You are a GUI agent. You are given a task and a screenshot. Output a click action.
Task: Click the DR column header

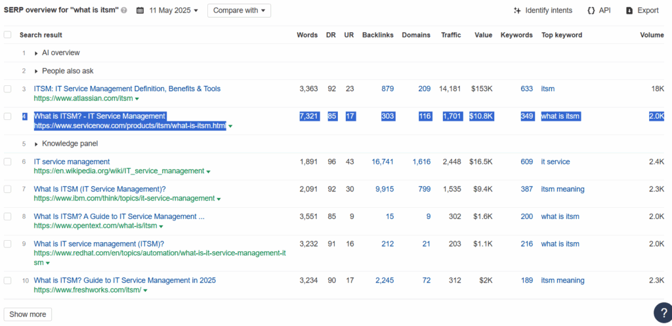(331, 35)
